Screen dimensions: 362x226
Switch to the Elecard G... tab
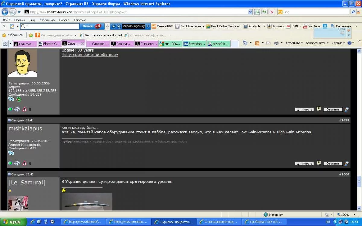click(x=49, y=44)
